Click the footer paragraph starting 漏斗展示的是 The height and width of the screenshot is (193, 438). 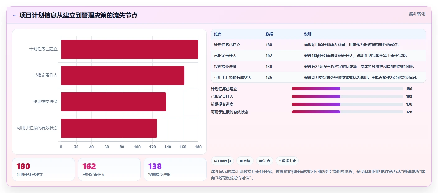coord(318,175)
